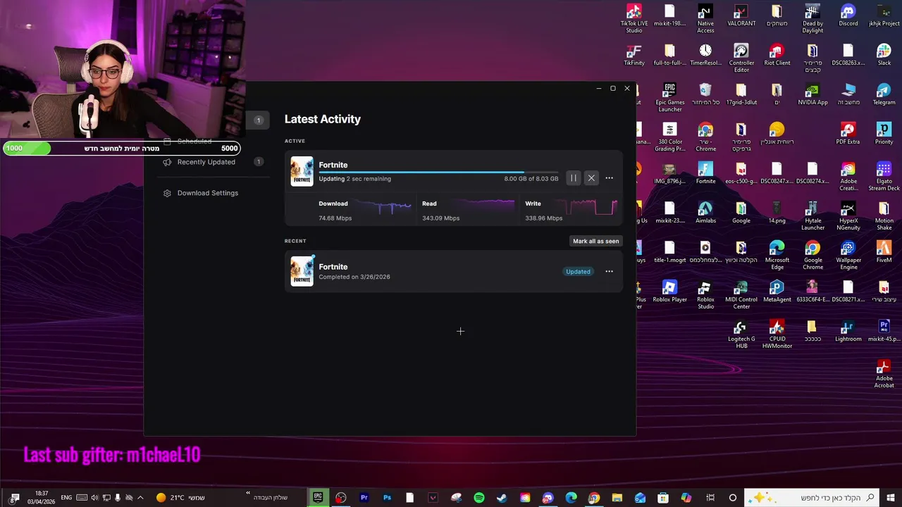Open FiveM desktop icon
Viewport: 902px width, 507px height.
884,252
